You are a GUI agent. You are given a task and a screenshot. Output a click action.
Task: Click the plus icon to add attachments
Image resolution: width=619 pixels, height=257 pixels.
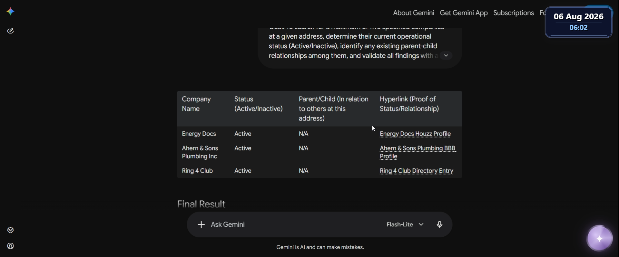coord(201,224)
